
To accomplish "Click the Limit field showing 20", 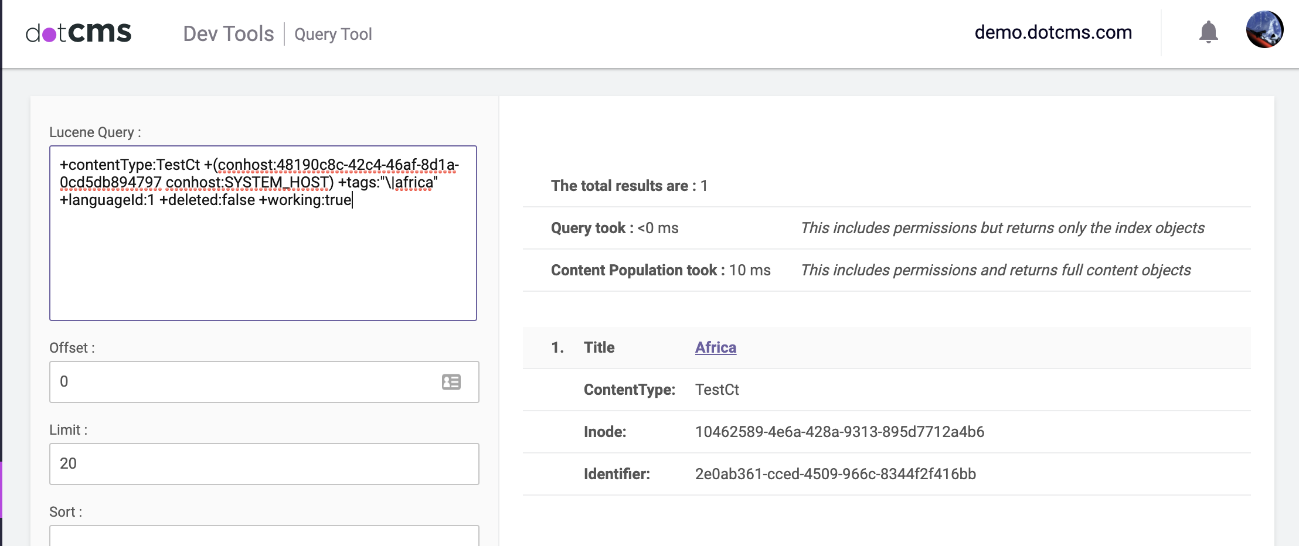I will click(264, 463).
